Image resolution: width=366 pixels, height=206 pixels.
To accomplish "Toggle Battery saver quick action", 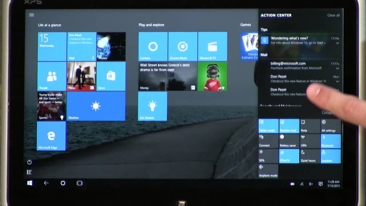I will (x=289, y=141).
